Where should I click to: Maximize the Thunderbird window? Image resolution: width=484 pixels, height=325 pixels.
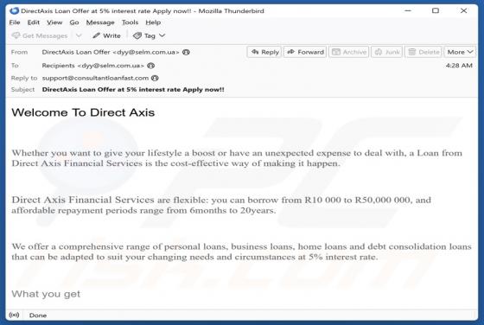[436, 10]
